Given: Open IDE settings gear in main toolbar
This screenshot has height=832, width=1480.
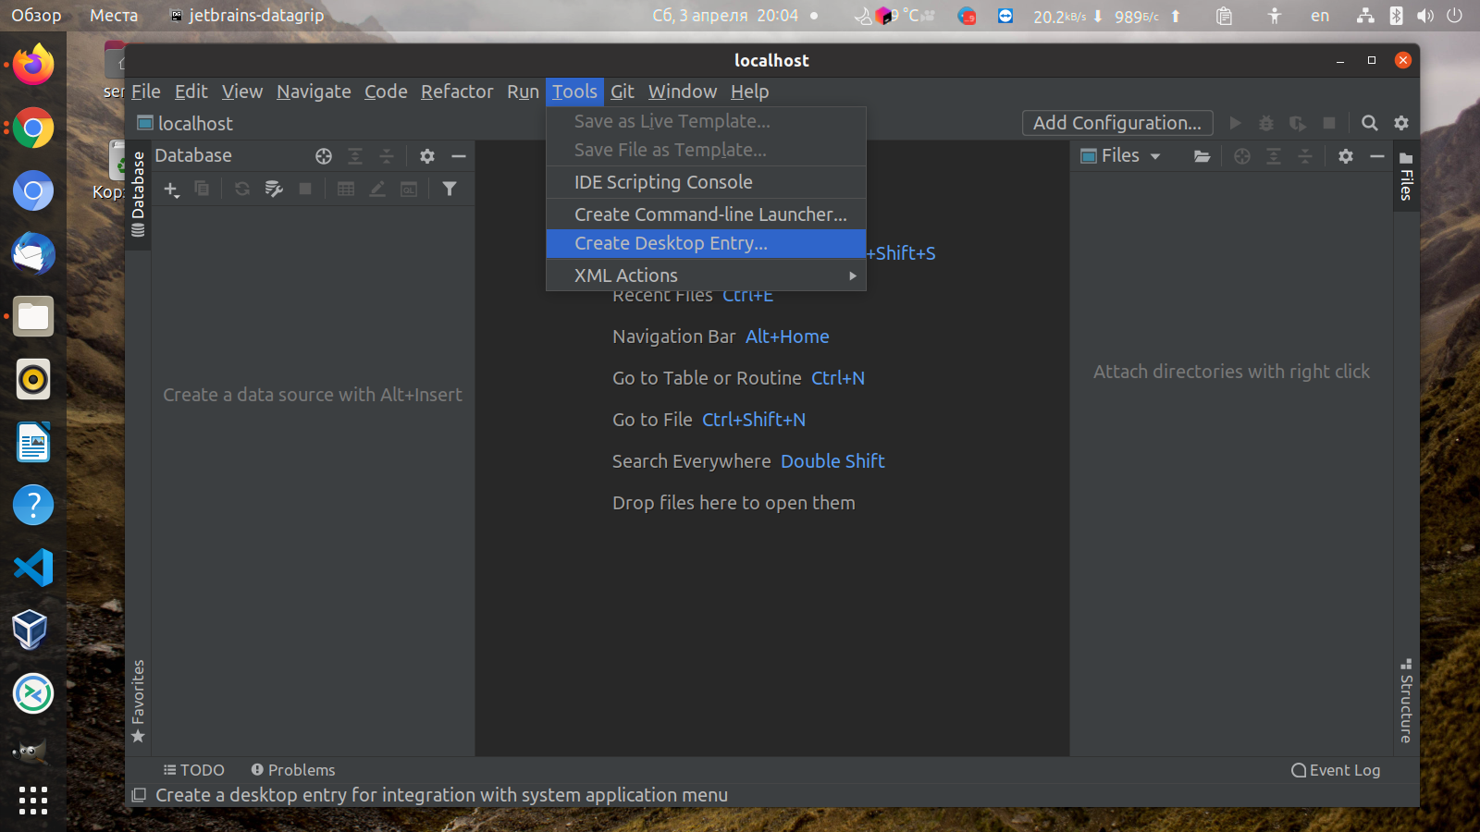Looking at the screenshot, I should (1401, 123).
